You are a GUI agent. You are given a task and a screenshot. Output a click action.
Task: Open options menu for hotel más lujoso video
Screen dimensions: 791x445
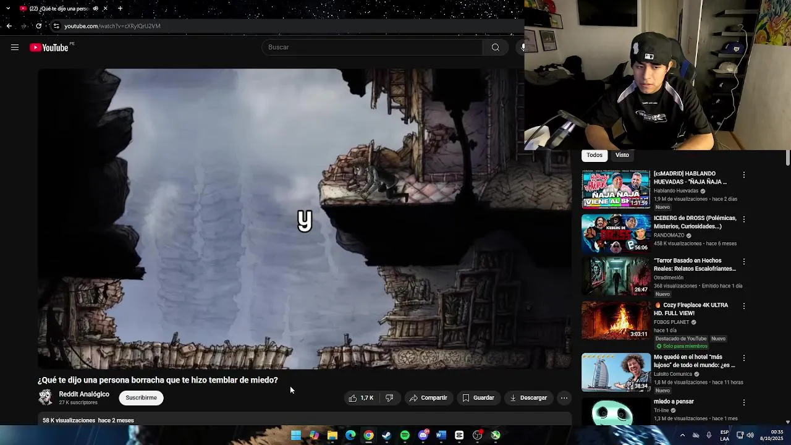pos(744,358)
